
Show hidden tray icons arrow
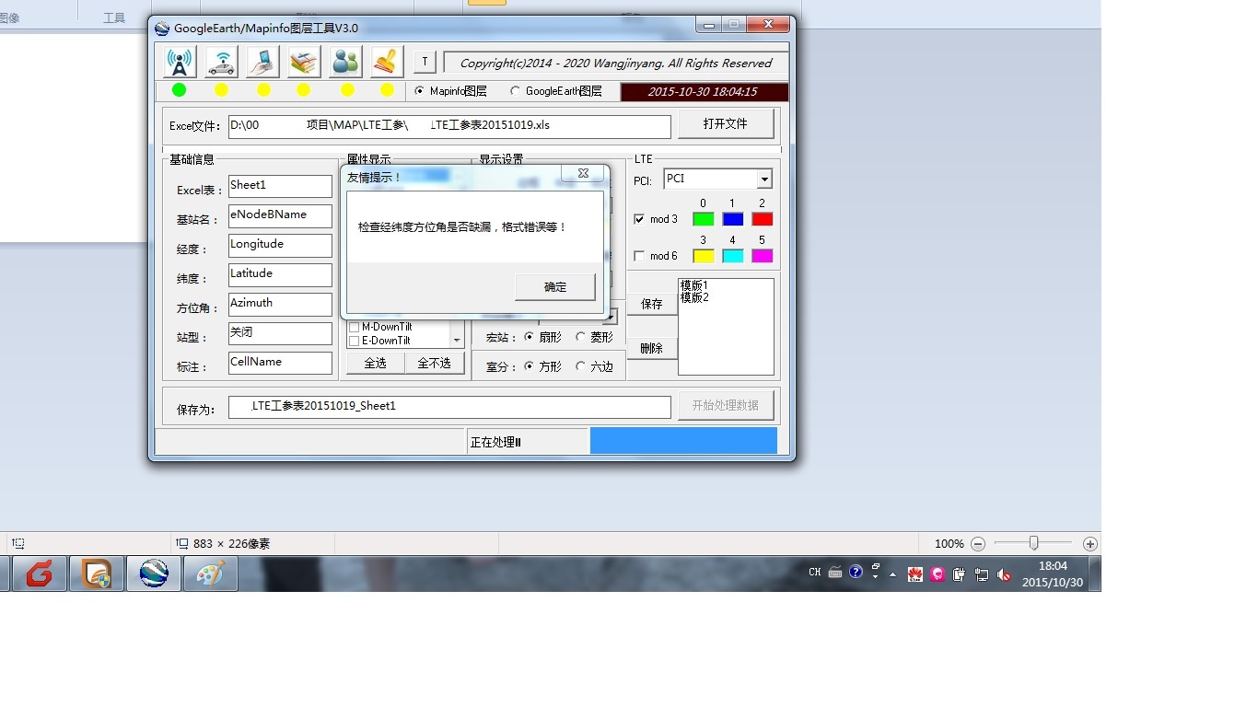pos(892,574)
